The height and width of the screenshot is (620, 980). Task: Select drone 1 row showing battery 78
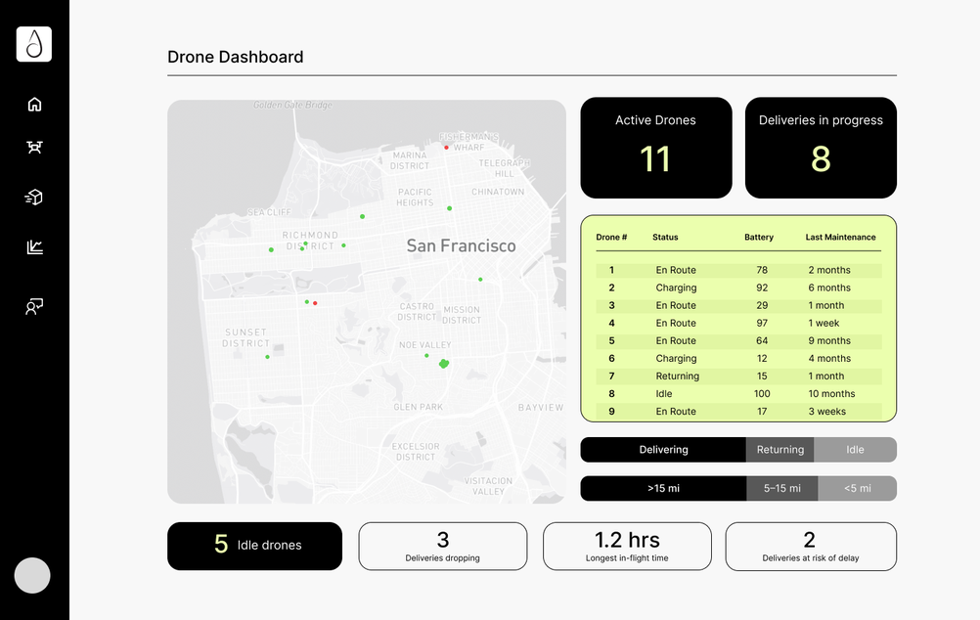(x=738, y=270)
